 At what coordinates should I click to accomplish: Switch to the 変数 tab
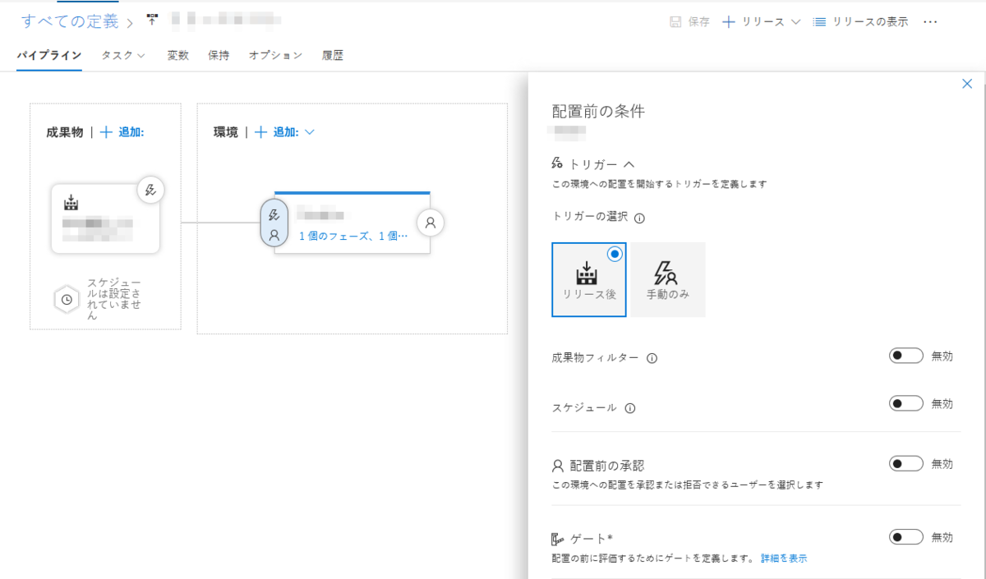pyautogui.click(x=177, y=55)
